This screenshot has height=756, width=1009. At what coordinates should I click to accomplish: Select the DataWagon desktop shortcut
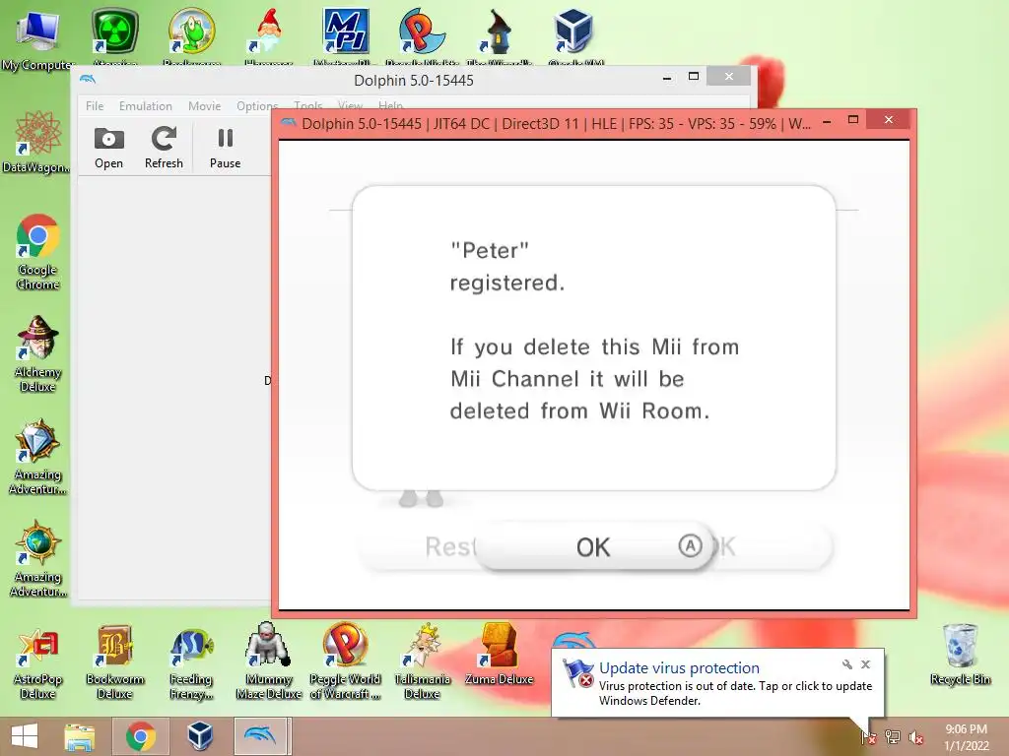[36, 142]
